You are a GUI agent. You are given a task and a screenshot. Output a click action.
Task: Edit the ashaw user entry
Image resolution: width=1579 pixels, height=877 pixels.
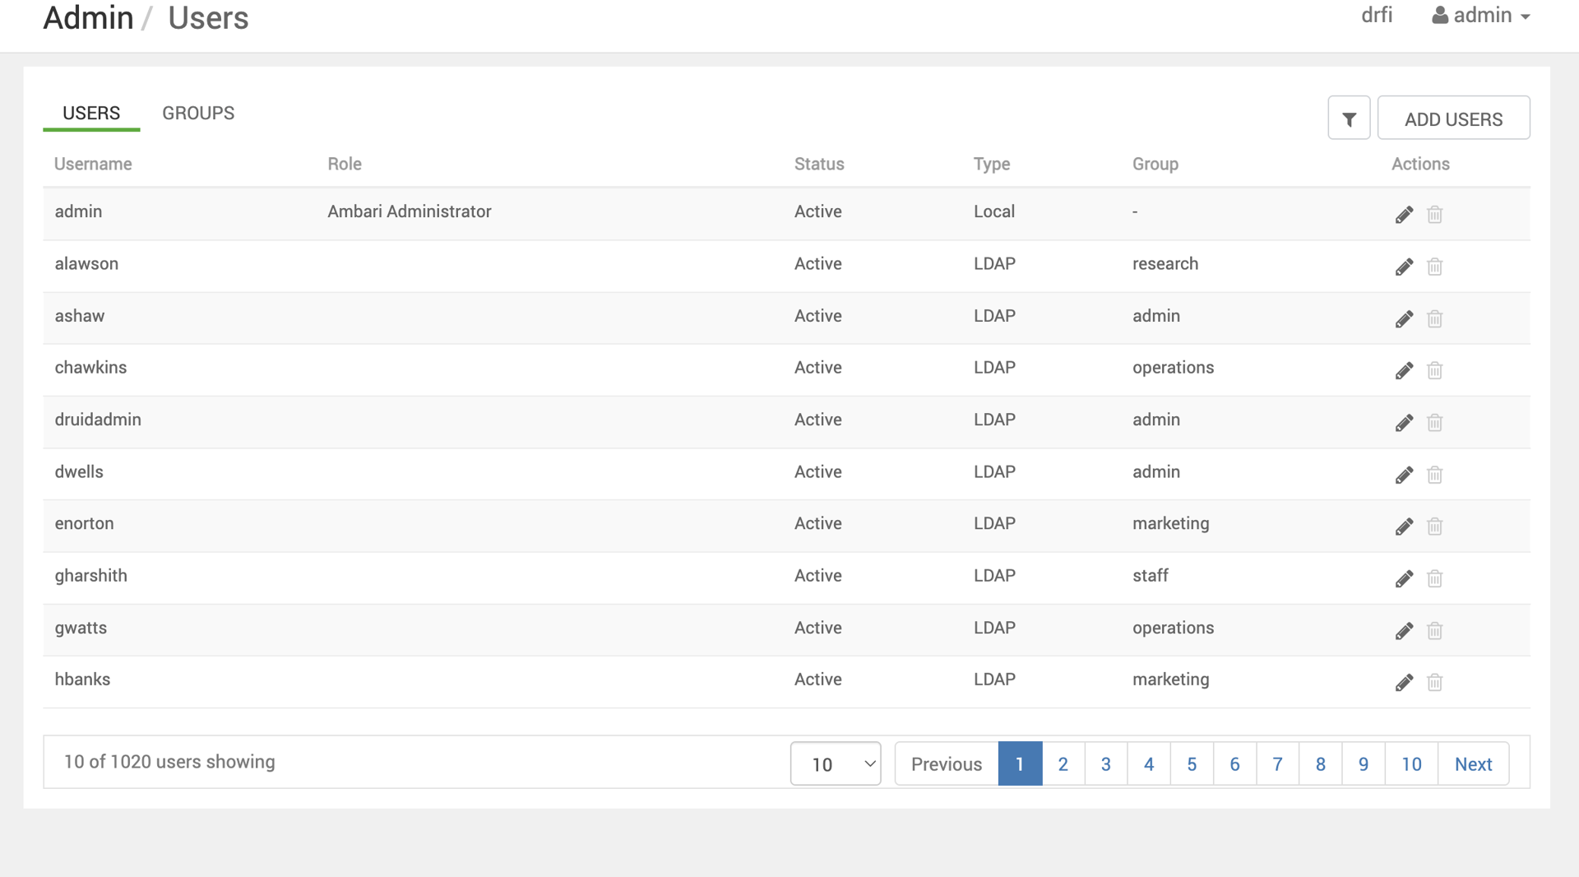point(1404,319)
